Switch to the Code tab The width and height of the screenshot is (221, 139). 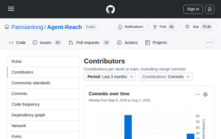(x=17, y=43)
